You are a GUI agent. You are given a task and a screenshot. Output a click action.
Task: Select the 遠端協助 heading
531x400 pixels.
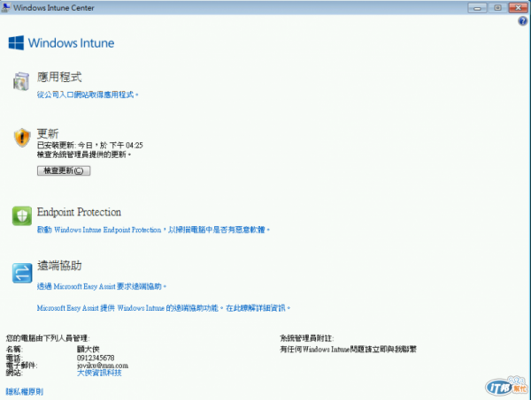pyautogui.click(x=59, y=266)
